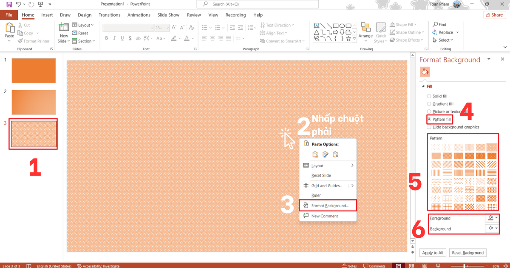Click the Undo icon
The image size is (510, 268).
click(x=18, y=4)
